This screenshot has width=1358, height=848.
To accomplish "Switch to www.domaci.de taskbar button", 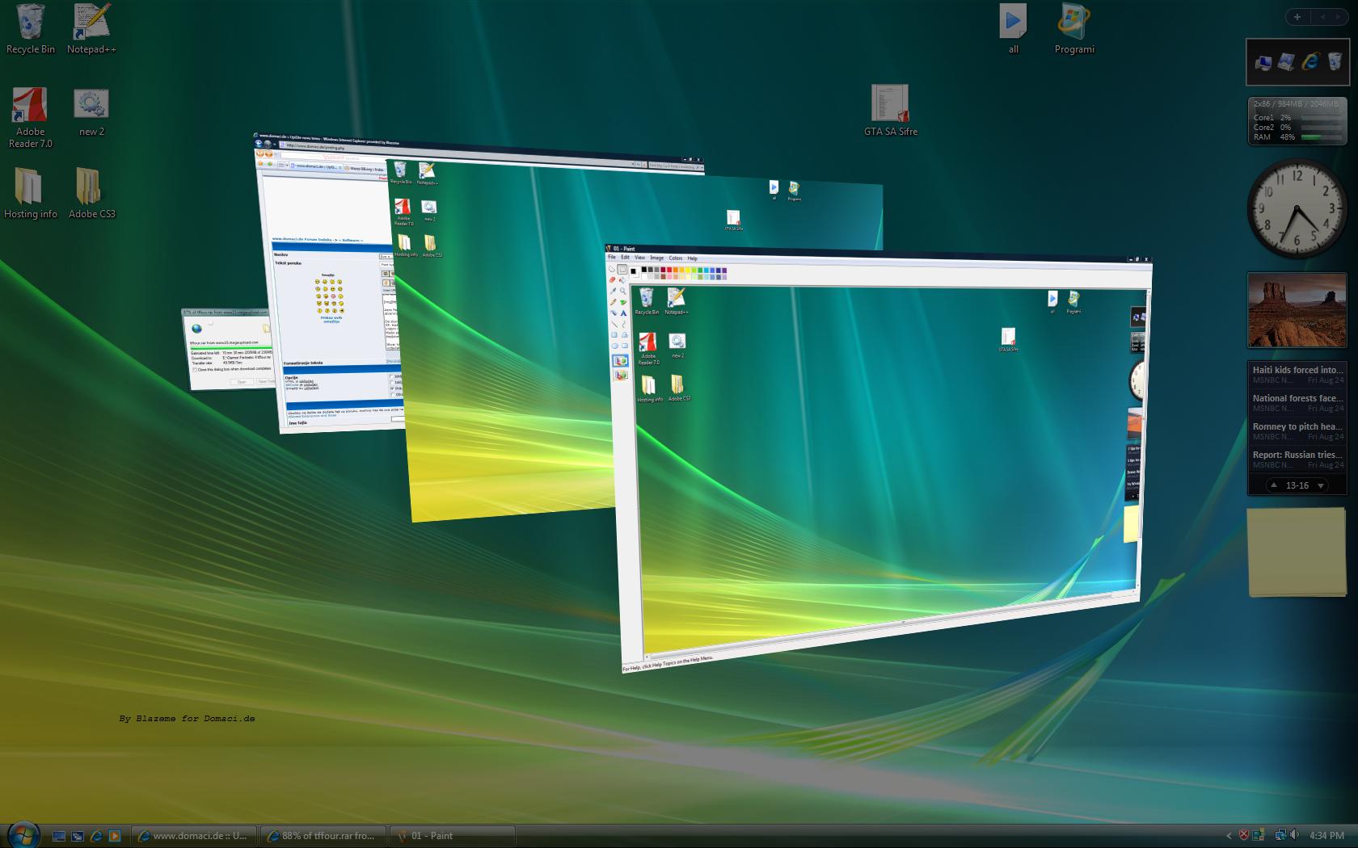I will (x=194, y=836).
